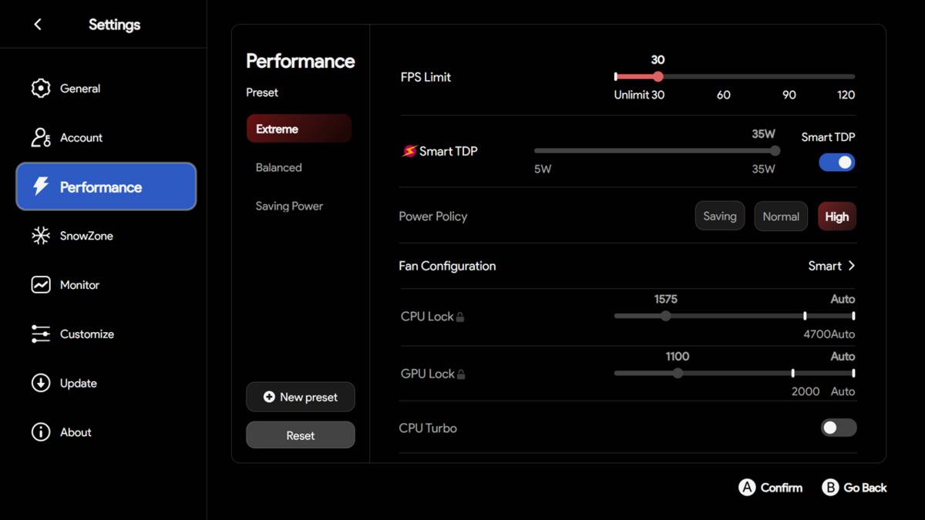Open Monitor via the chart icon
The image size is (925, 520).
(41, 285)
